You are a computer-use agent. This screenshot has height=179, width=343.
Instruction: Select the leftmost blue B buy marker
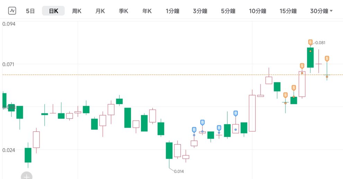tap(194, 130)
